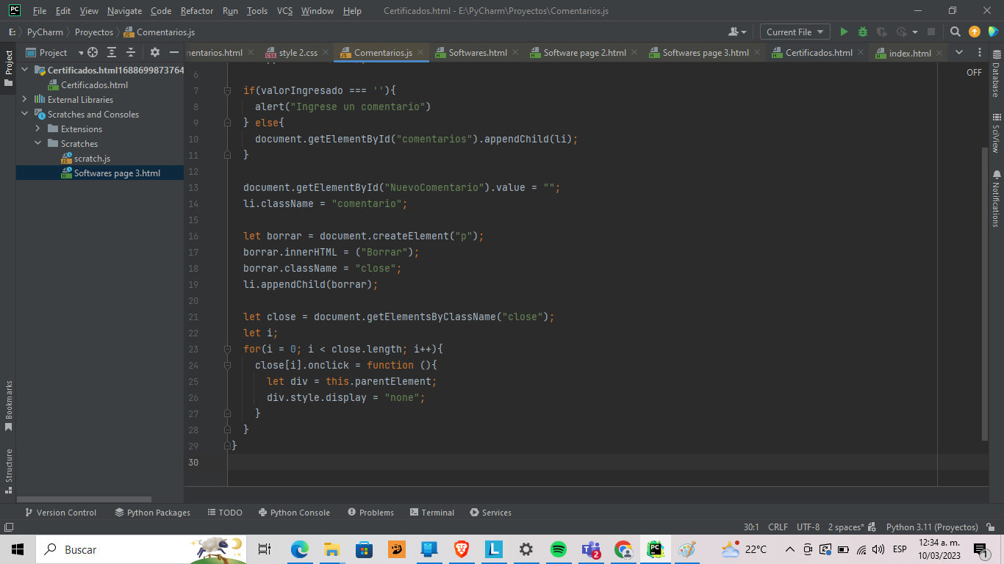Open the Terminal tool window
This screenshot has width=1004, height=564.
point(432,513)
